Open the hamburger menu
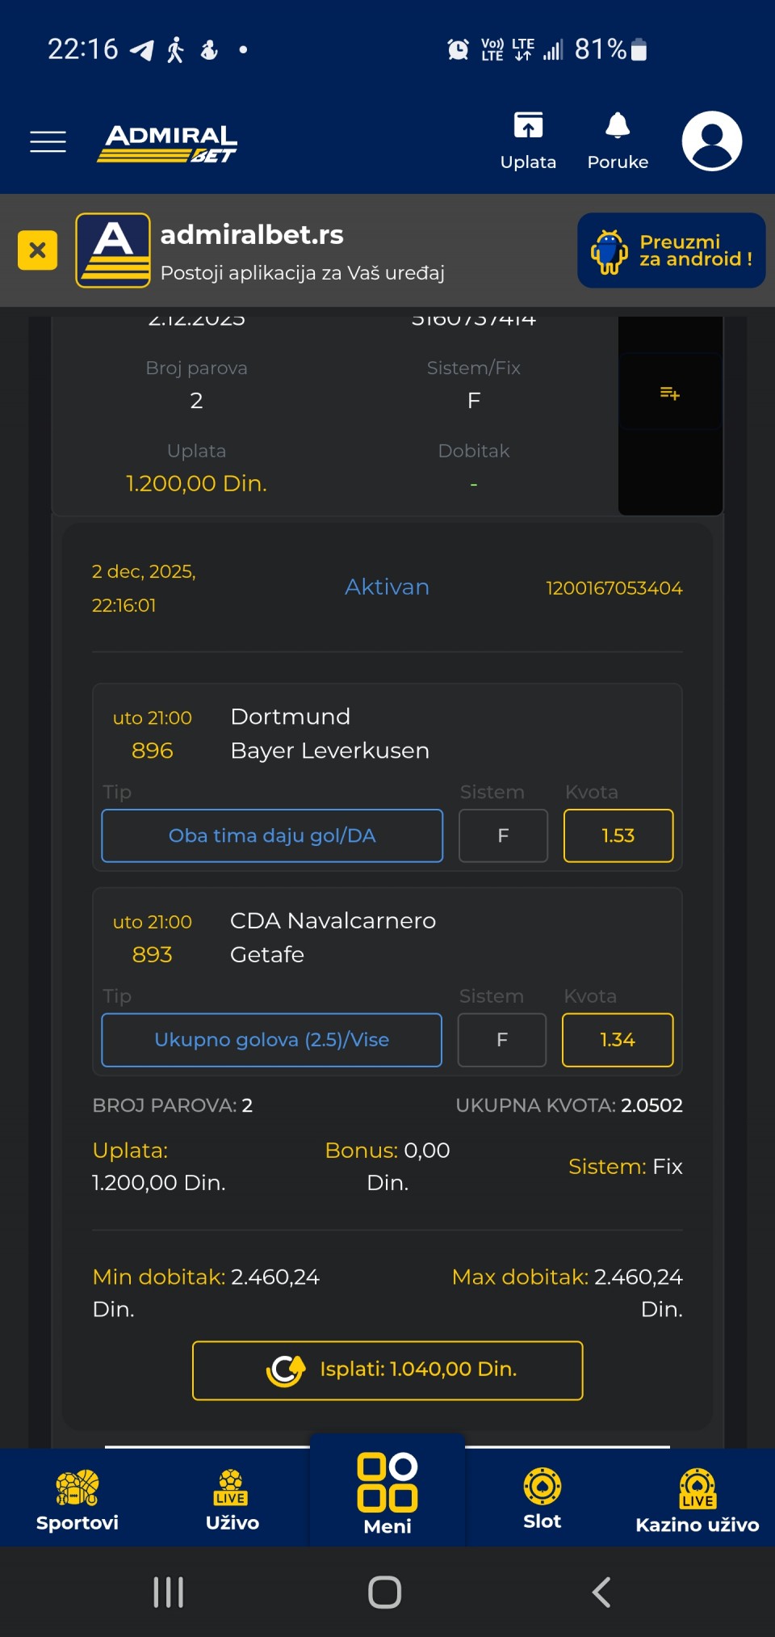 [48, 141]
